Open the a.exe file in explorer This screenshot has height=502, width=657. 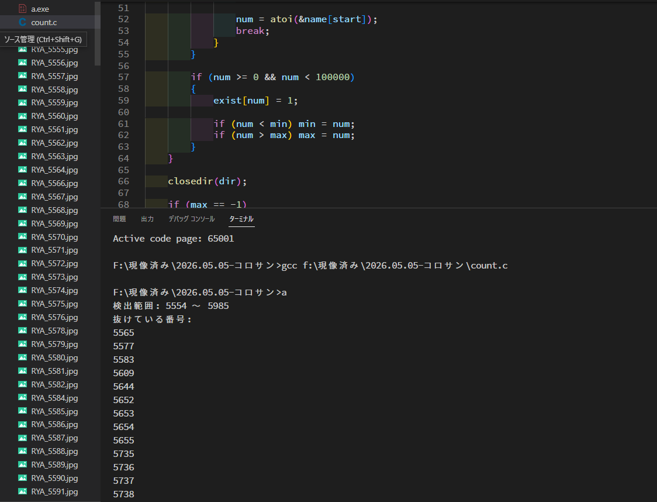coord(40,9)
